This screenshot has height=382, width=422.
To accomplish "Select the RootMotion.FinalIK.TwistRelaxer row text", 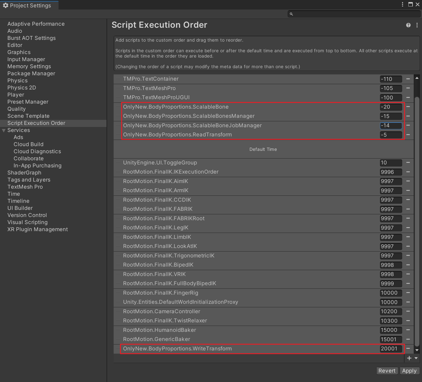I will point(165,321).
